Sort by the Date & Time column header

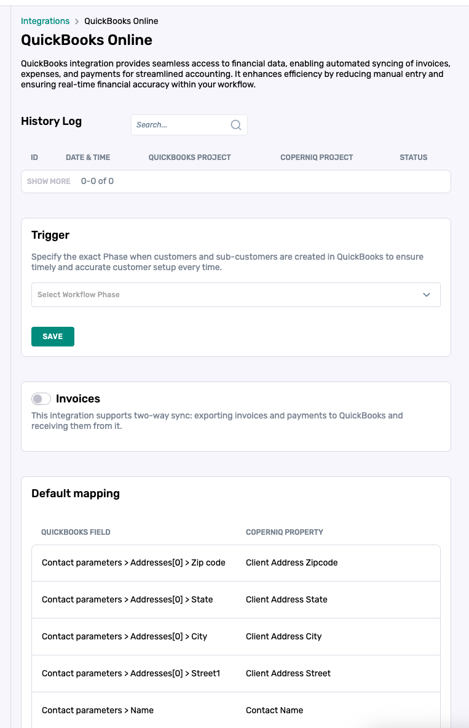click(88, 158)
